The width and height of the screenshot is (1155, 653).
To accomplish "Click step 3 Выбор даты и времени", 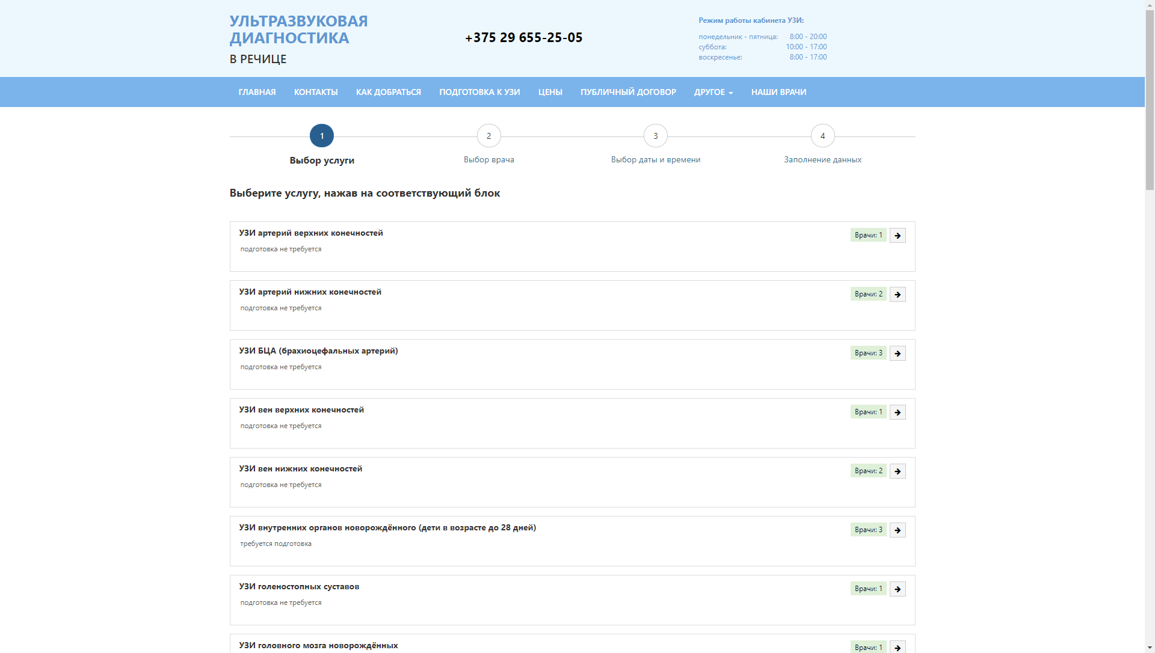I will point(655,159).
